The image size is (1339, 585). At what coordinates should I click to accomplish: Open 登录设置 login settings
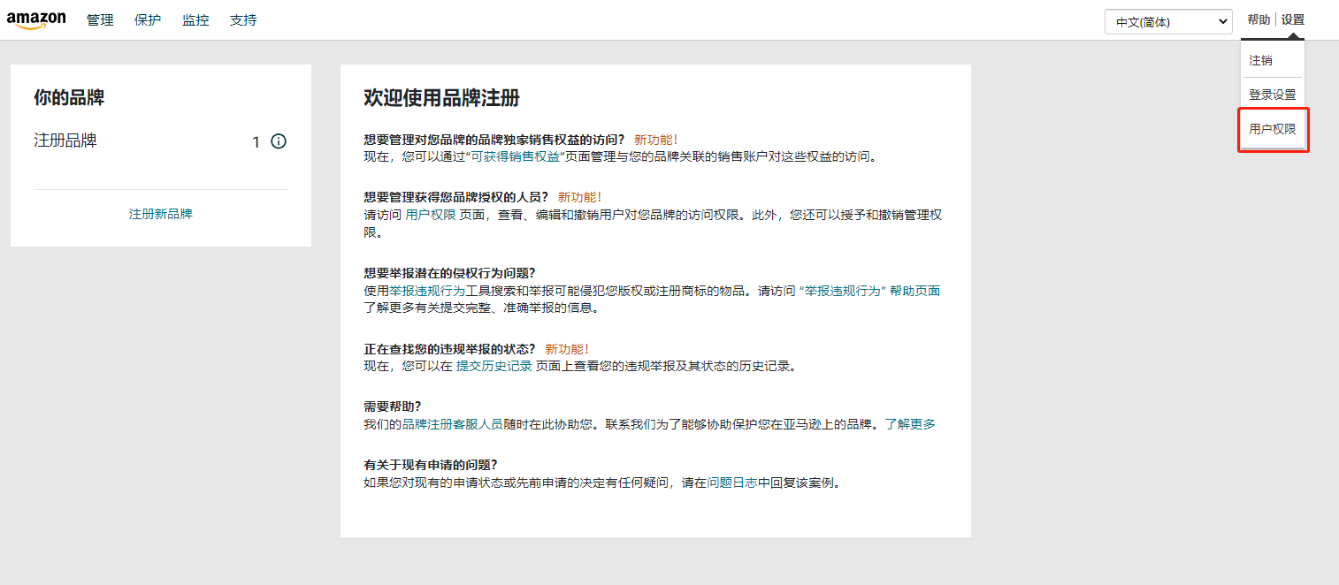click(x=1272, y=95)
